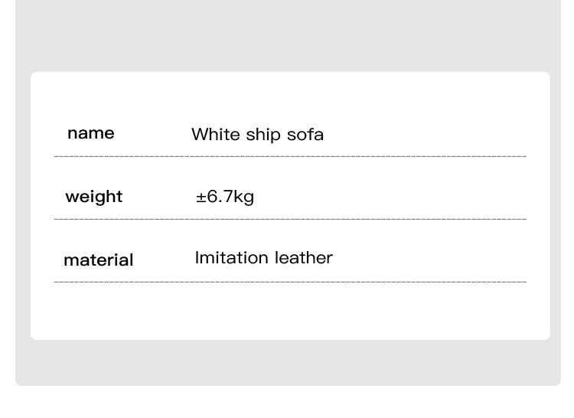The width and height of the screenshot is (574, 418).
Task: Click the word "leather" in the material value
Action: tap(304, 258)
